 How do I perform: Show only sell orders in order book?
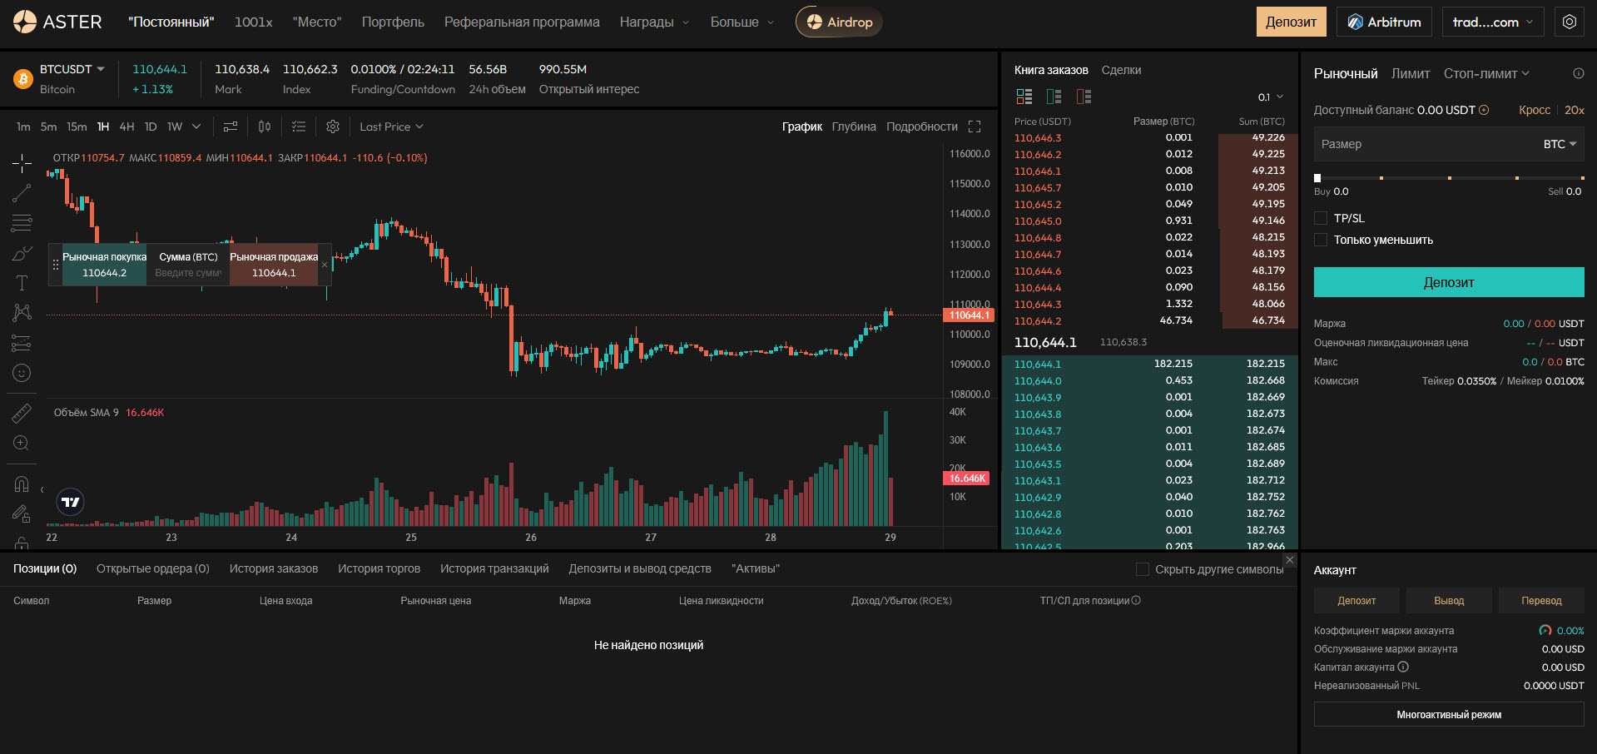[x=1084, y=97]
